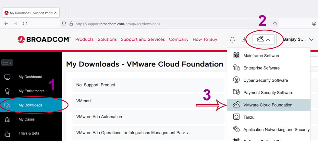
Task: Choose Enterprise Software from dropdown
Action: pos(269,68)
